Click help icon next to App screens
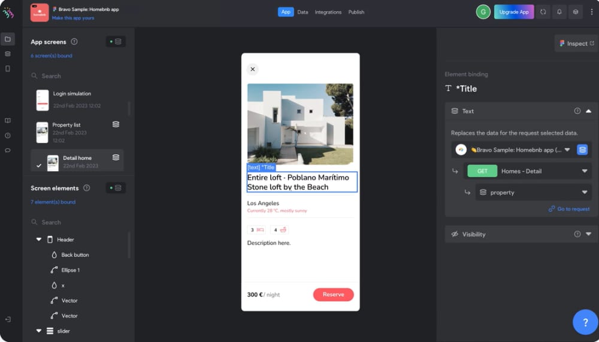This screenshot has height=342, width=599. click(74, 42)
